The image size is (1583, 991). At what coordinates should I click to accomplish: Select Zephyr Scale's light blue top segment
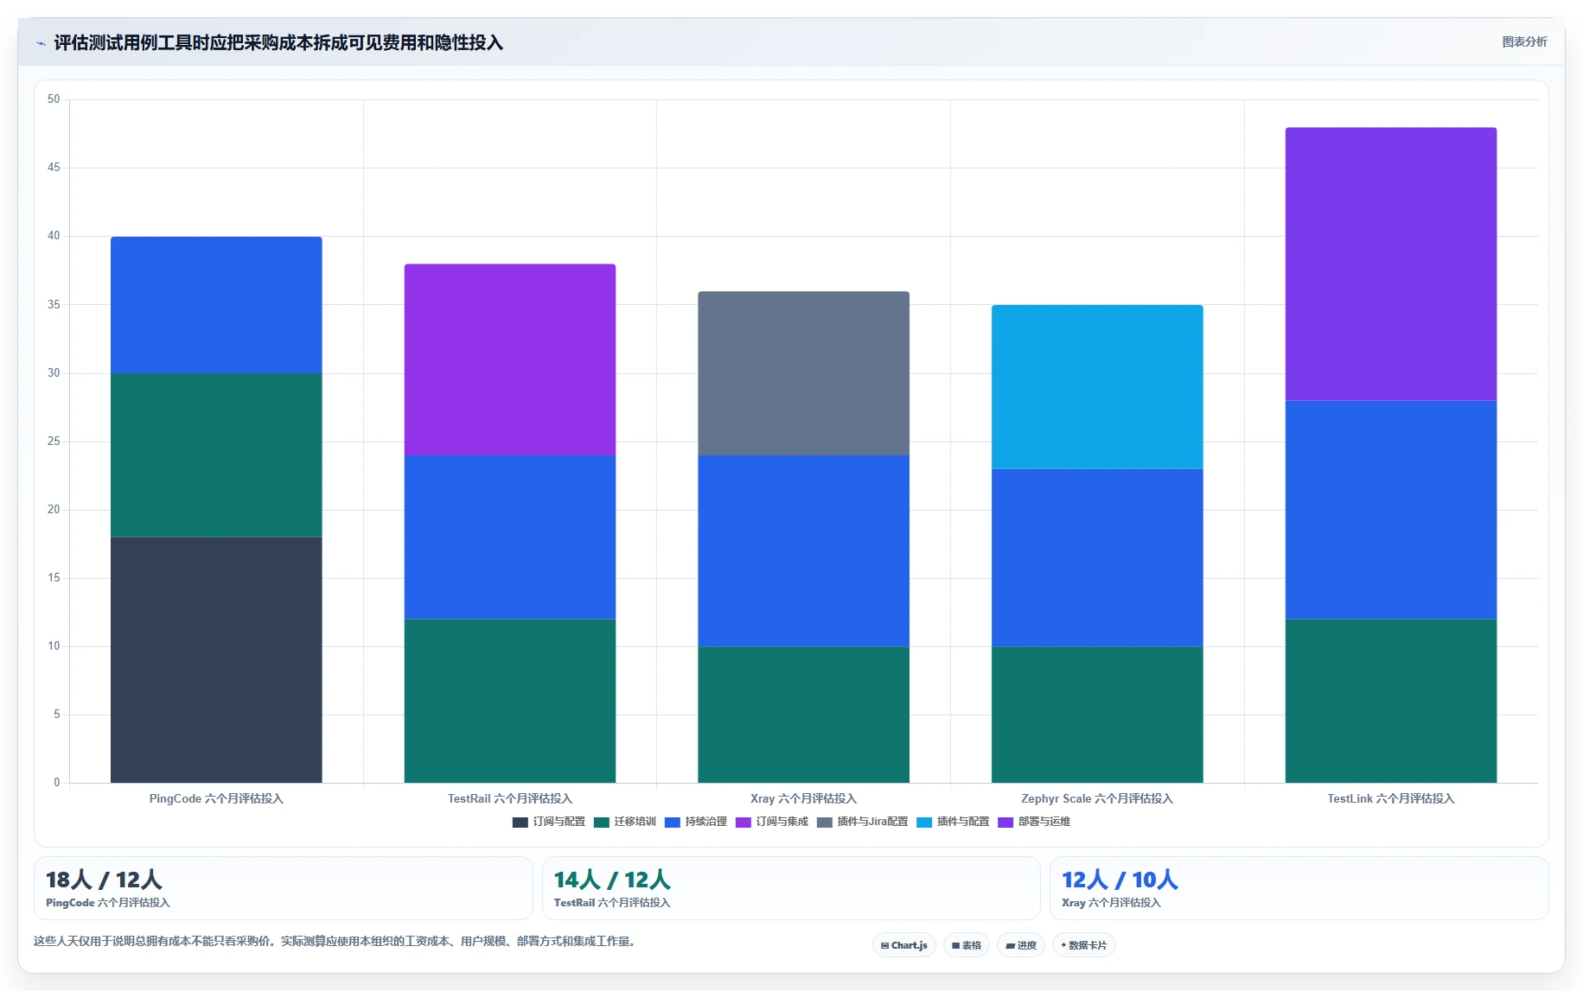1097,387
